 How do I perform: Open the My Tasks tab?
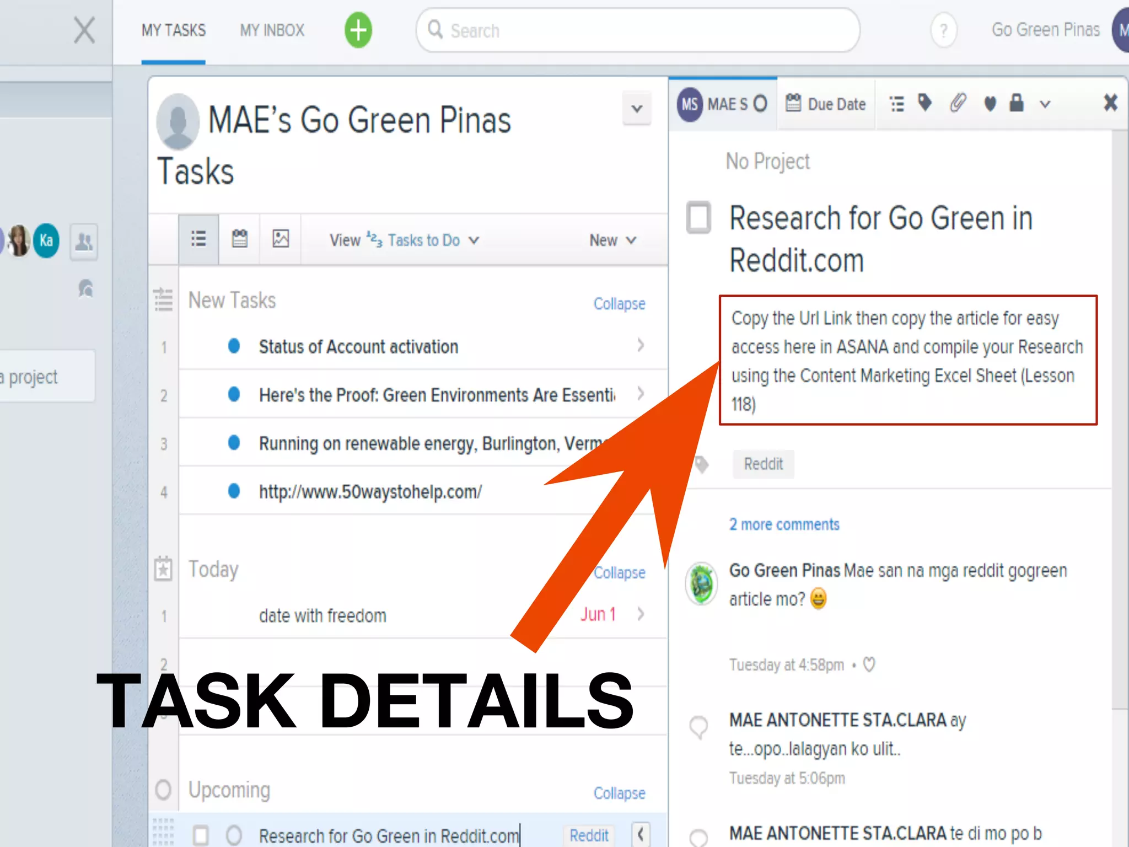pos(174,30)
